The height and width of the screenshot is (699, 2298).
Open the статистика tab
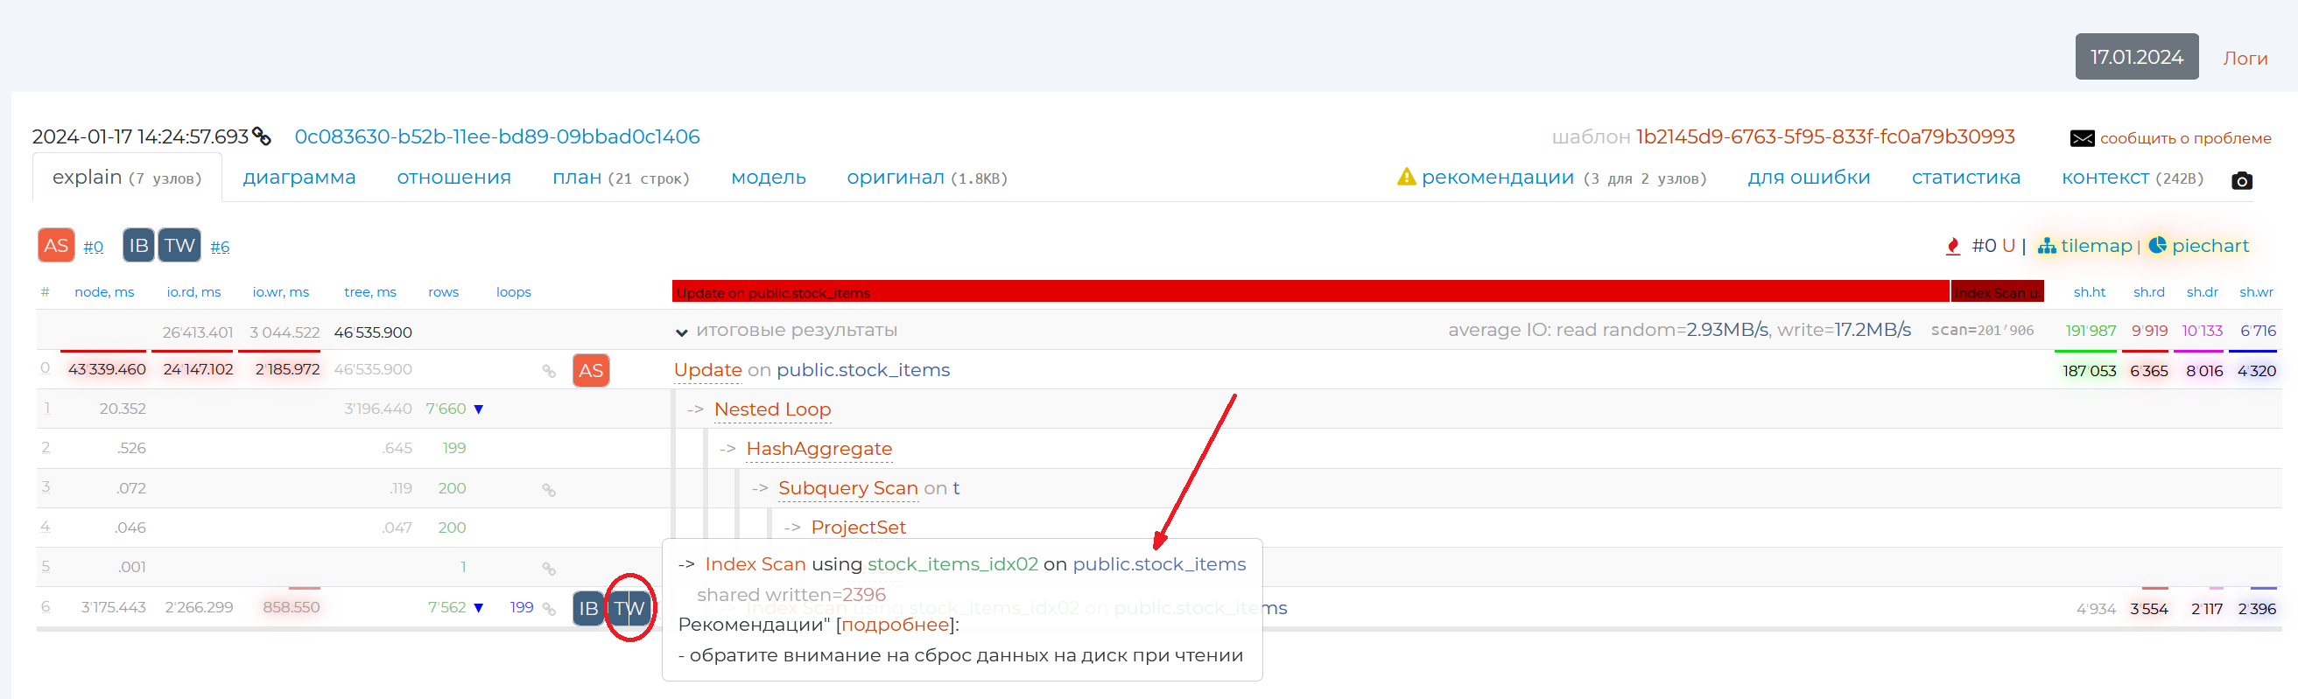(1965, 178)
